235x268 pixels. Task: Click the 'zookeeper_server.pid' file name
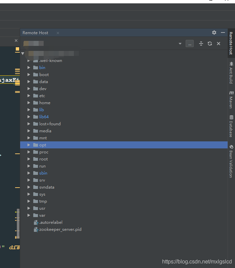click(60, 229)
